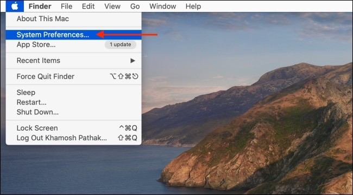
Task: Open the View menu
Action: click(112, 6)
